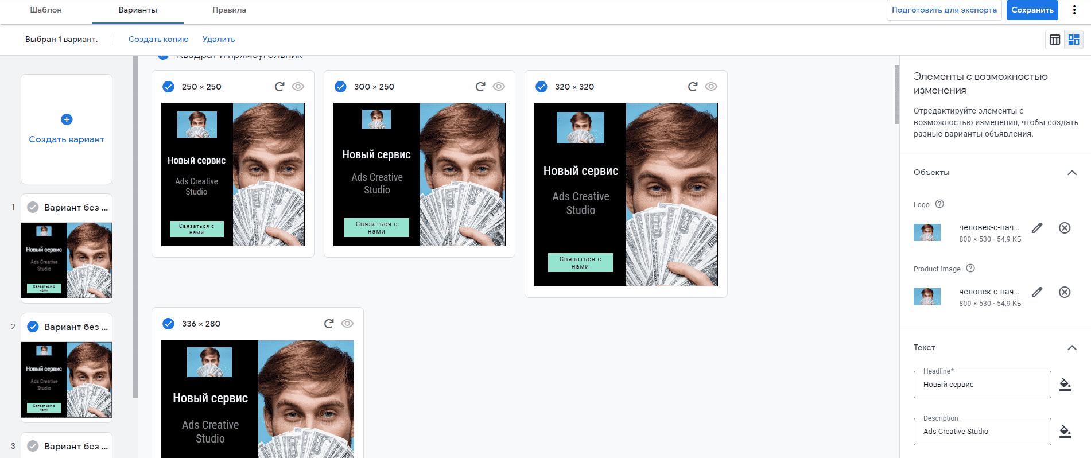
Task: Uncheck the 320 × 320 size checkbox
Action: pyautogui.click(x=541, y=87)
